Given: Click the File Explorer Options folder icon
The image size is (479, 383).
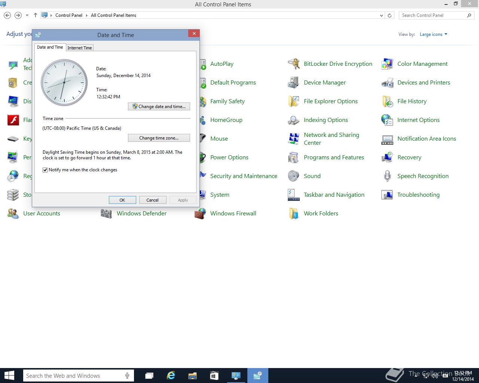Looking at the screenshot, I should pos(294,101).
